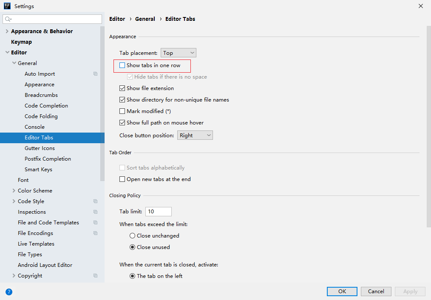
Task: Open Close button position dropdown
Action: (195, 135)
